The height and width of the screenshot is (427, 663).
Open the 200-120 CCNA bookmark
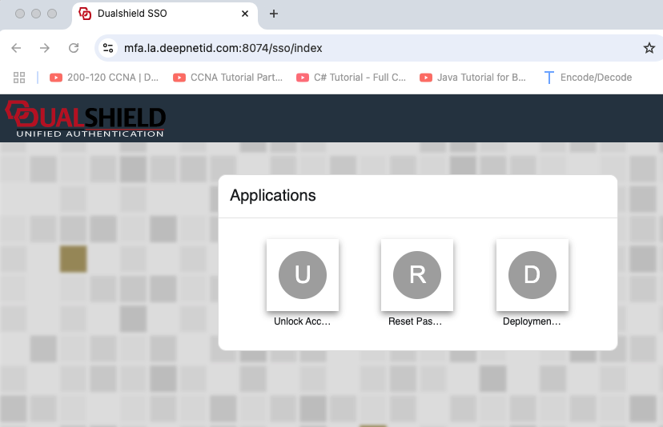point(104,78)
